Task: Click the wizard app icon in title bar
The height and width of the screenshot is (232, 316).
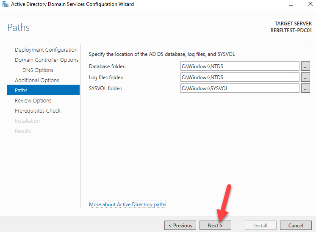Action: (x=5, y=4)
